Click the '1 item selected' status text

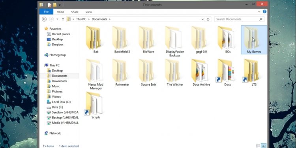click(69, 146)
